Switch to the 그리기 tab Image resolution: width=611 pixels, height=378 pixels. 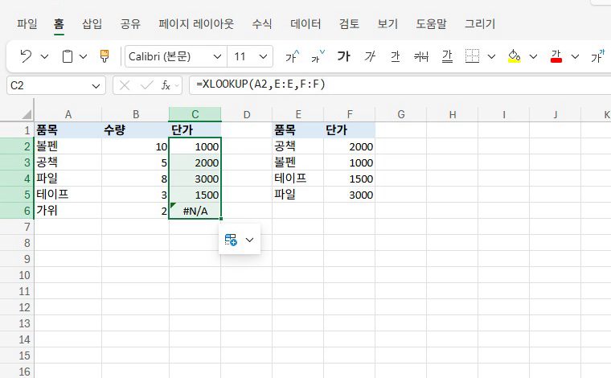pyautogui.click(x=480, y=24)
